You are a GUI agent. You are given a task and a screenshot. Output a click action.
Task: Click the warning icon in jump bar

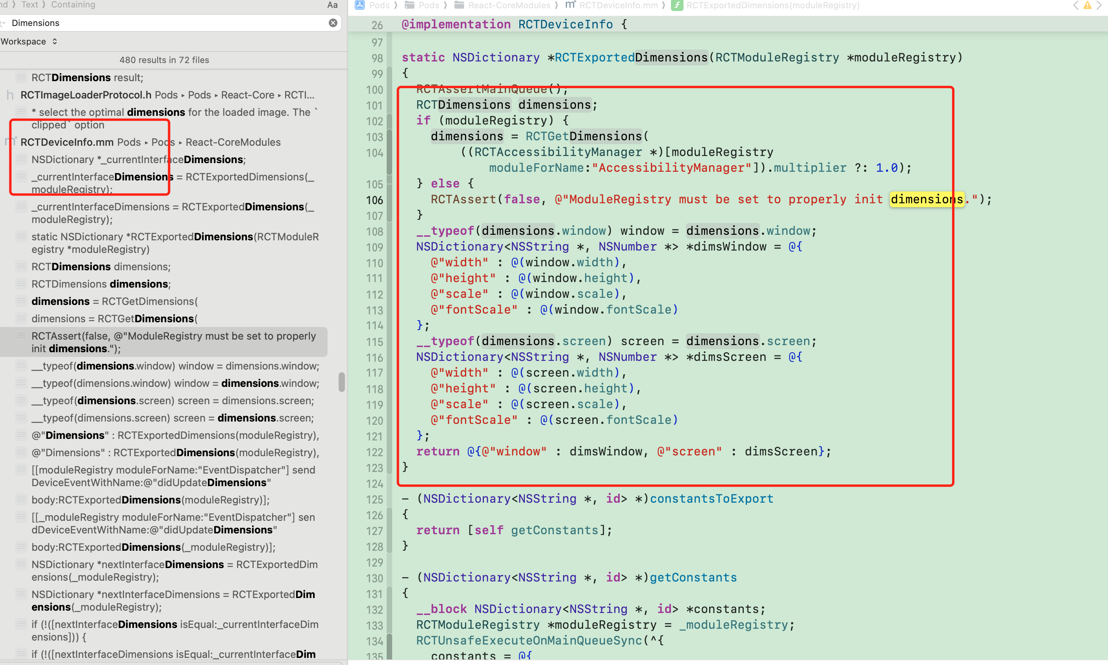tap(1087, 6)
